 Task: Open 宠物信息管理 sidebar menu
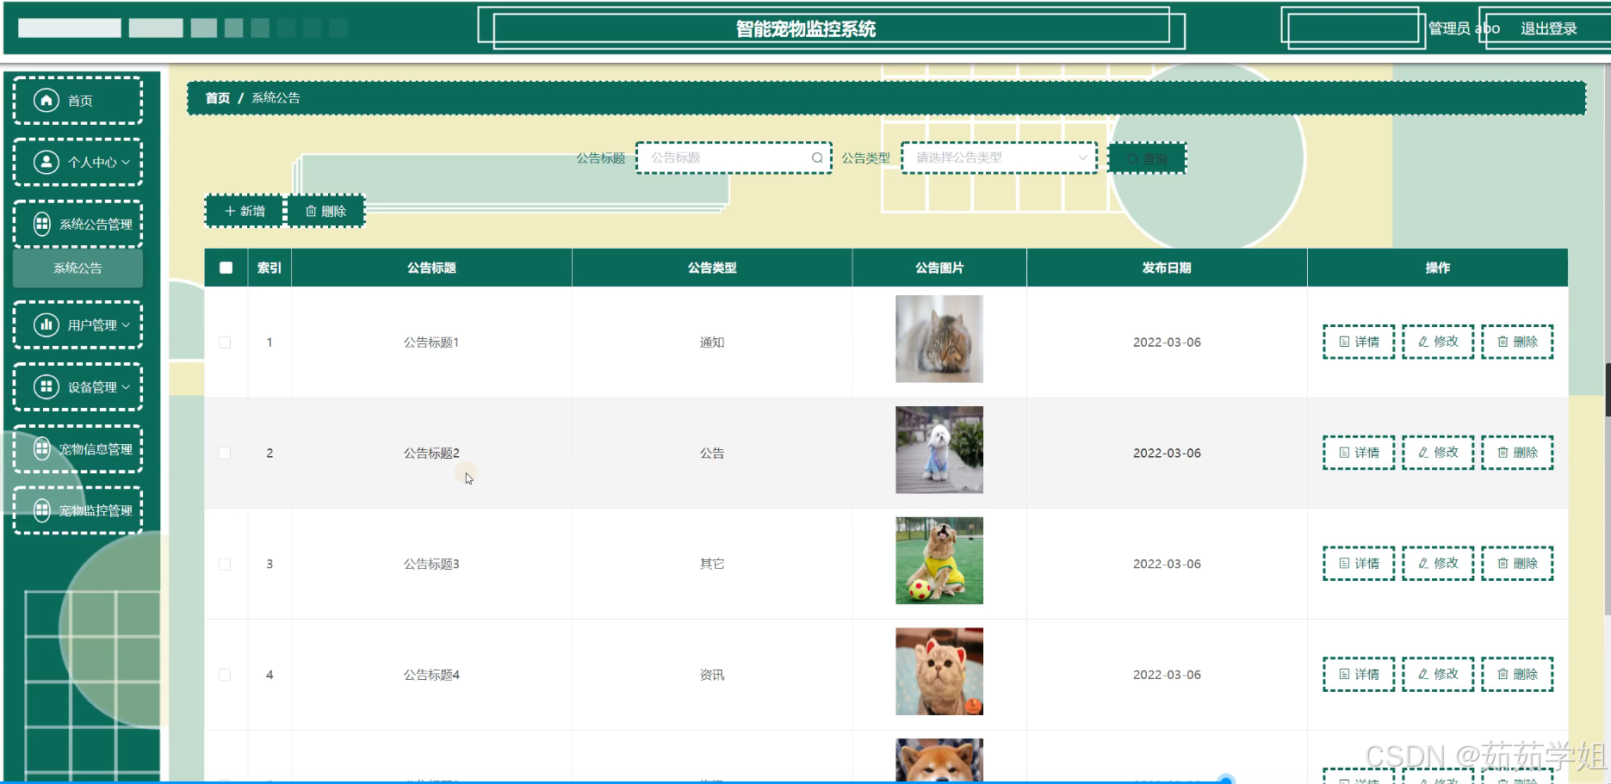[77, 448]
